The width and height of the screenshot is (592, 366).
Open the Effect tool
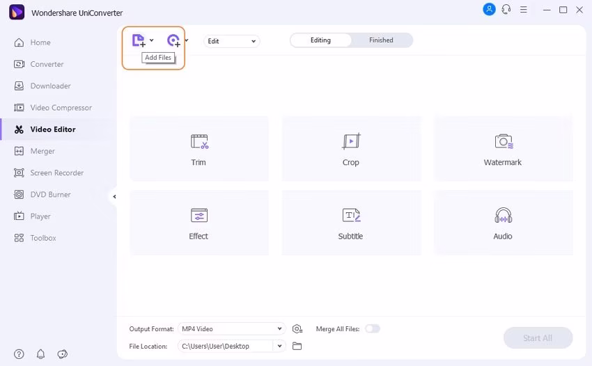[x=198, y=223]
